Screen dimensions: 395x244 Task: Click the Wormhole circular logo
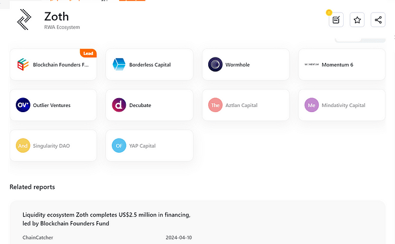click(215, 65)
